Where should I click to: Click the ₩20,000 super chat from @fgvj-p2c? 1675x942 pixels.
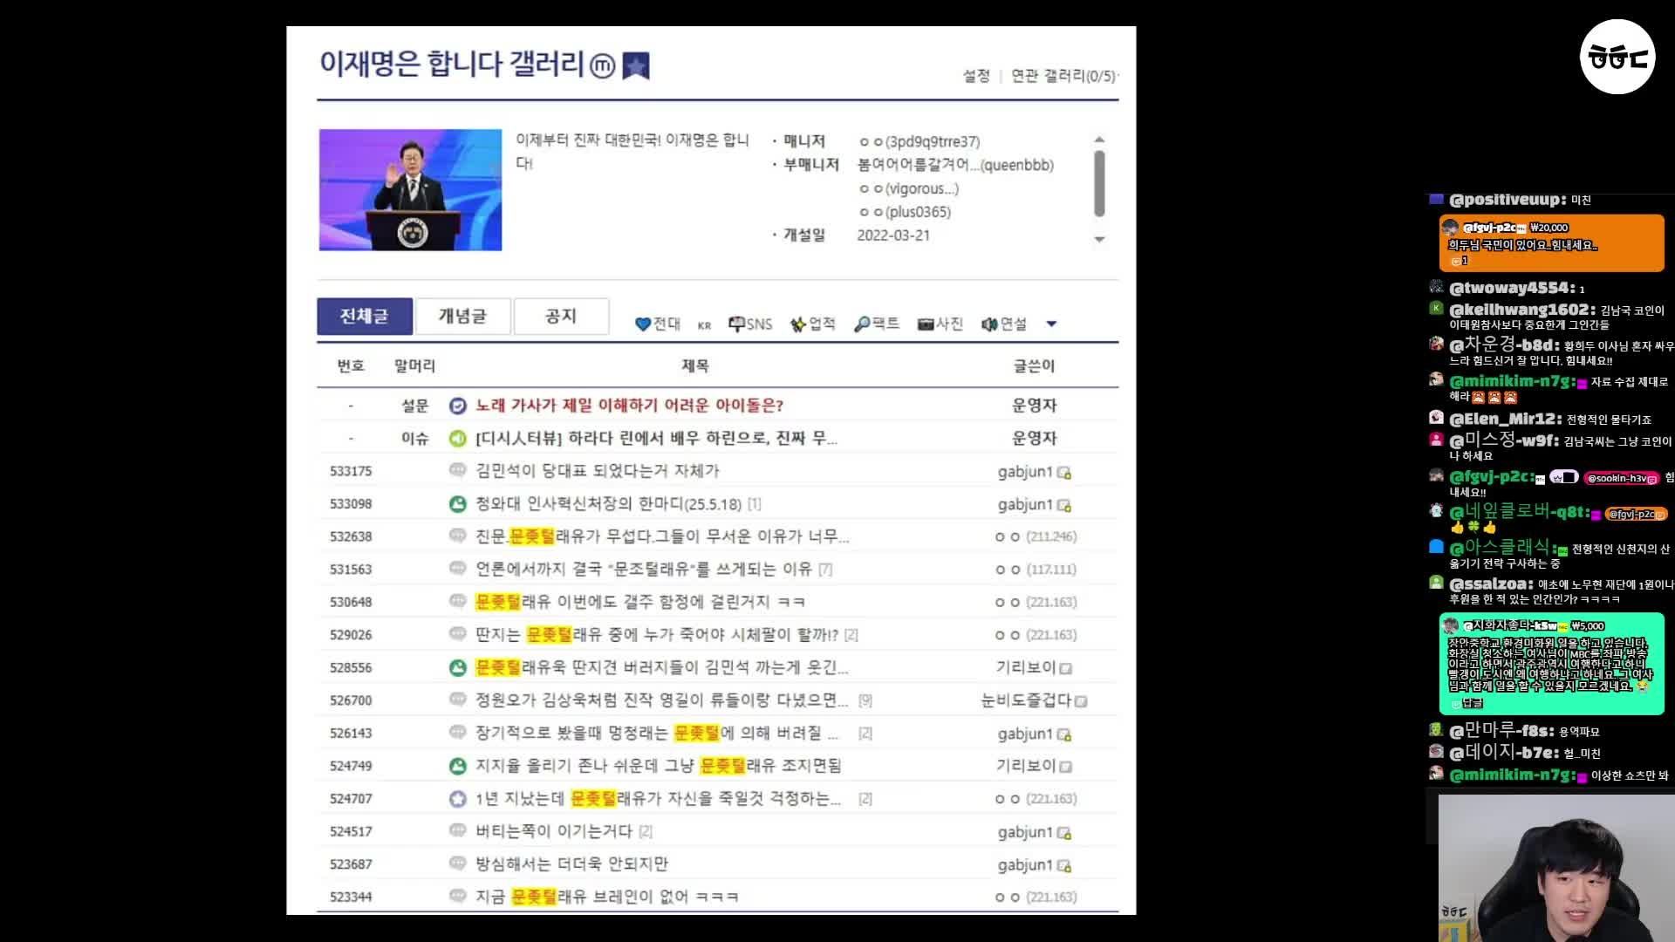click(1552, 243)
